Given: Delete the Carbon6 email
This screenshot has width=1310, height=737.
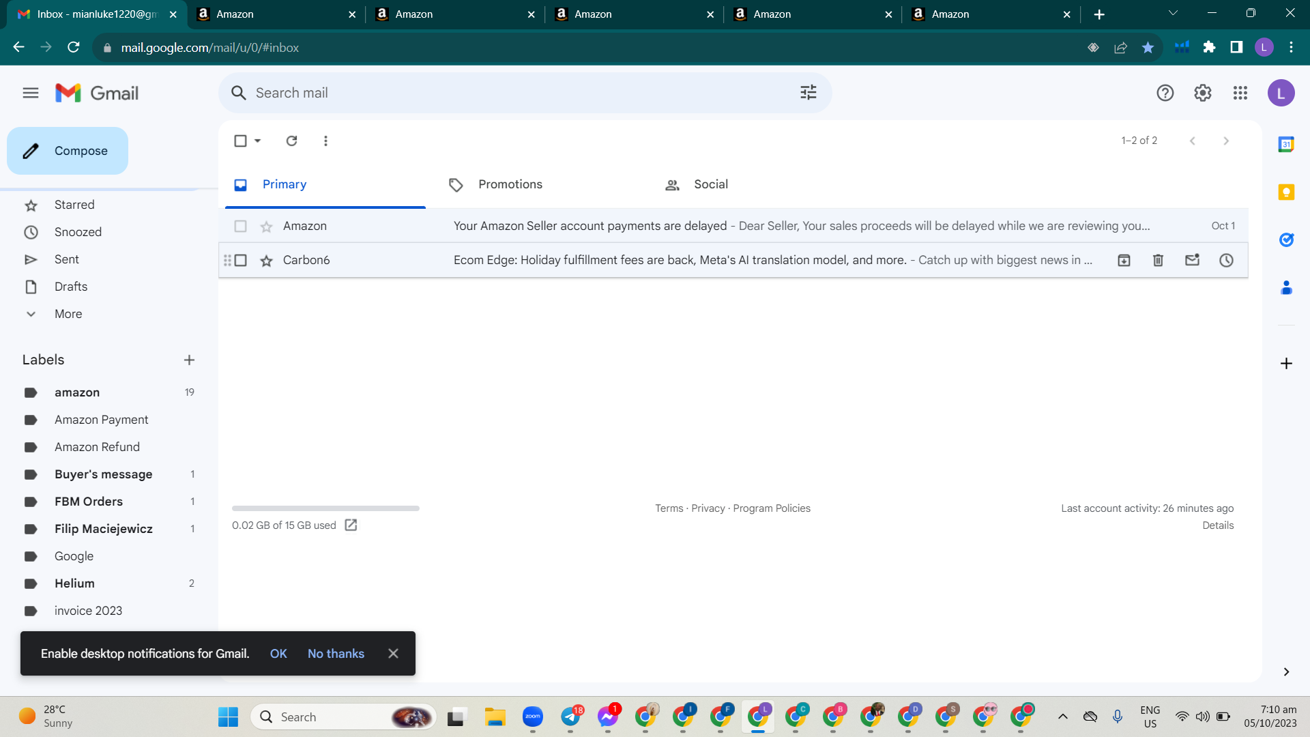Looking at the screenshot, I should point(1158,260).
